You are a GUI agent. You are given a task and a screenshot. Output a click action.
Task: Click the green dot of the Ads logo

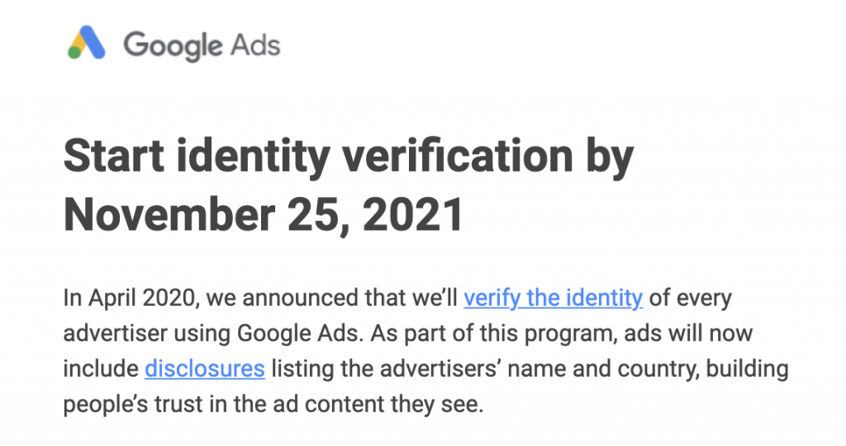tap(74, 52)
